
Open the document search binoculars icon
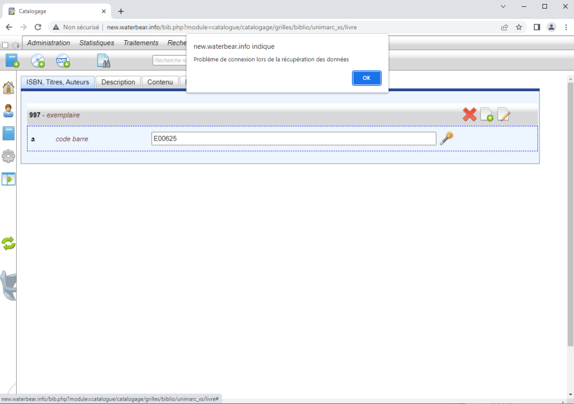point(103,60)
